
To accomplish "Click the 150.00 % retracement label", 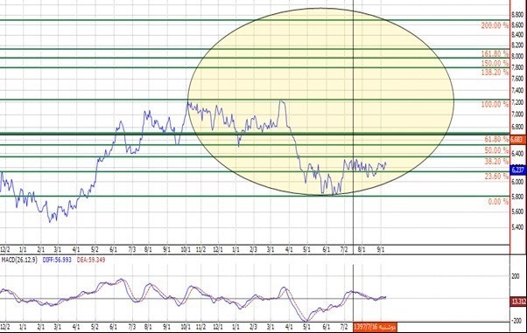I will pyautogui.click(x=495, y=63).
